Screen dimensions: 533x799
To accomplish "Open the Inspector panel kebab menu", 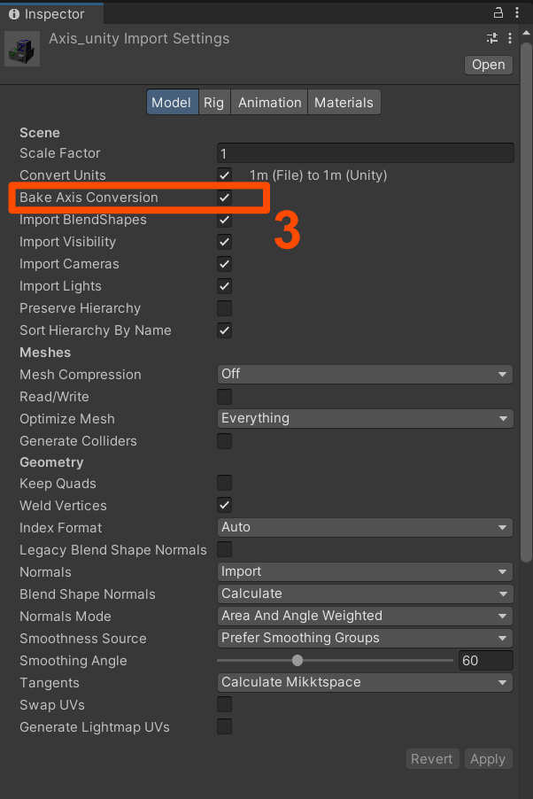I will [519, 13].
